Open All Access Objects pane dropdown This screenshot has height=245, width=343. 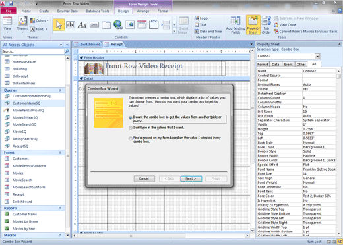click(61, 45)
